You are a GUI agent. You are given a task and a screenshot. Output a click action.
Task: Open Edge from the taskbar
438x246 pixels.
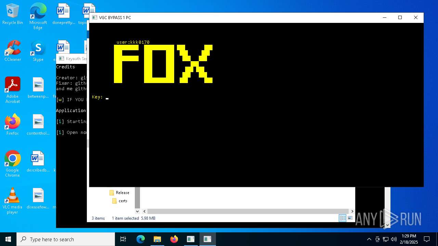point(141,239)
